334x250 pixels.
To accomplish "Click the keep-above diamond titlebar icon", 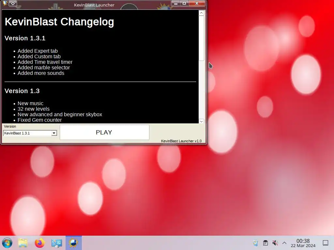I will click(x=13, y=3).
